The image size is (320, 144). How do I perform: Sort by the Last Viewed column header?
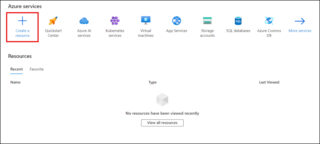(269, 82)
